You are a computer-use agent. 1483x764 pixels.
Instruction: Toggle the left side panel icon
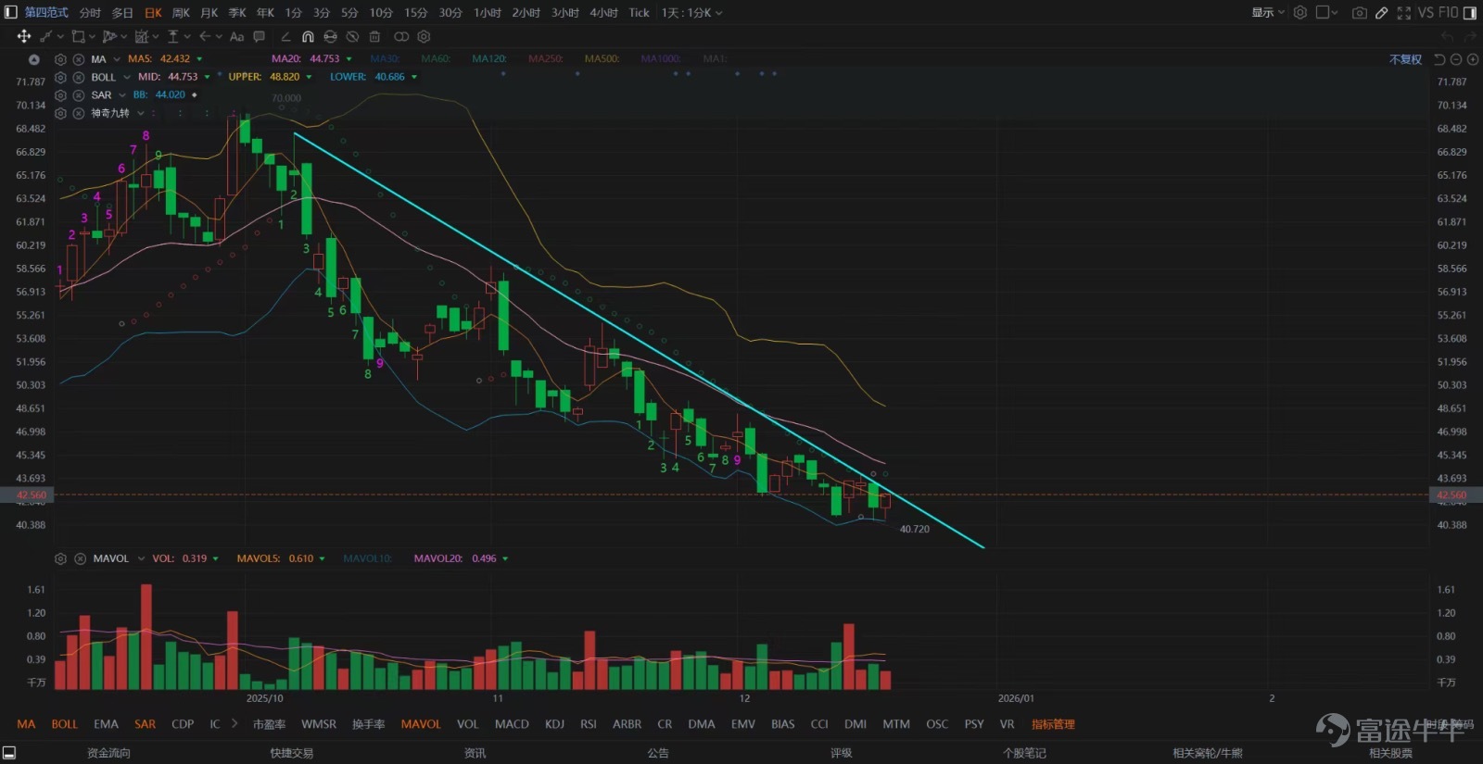tap(11, 12)
